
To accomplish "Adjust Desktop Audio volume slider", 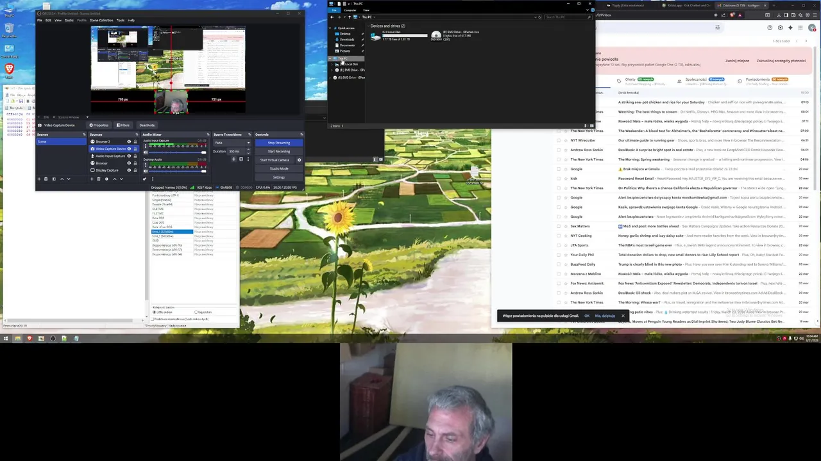I will [x=177, y=171].
